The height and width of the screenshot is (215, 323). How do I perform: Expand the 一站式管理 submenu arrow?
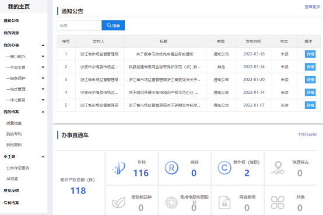(43, 89)
